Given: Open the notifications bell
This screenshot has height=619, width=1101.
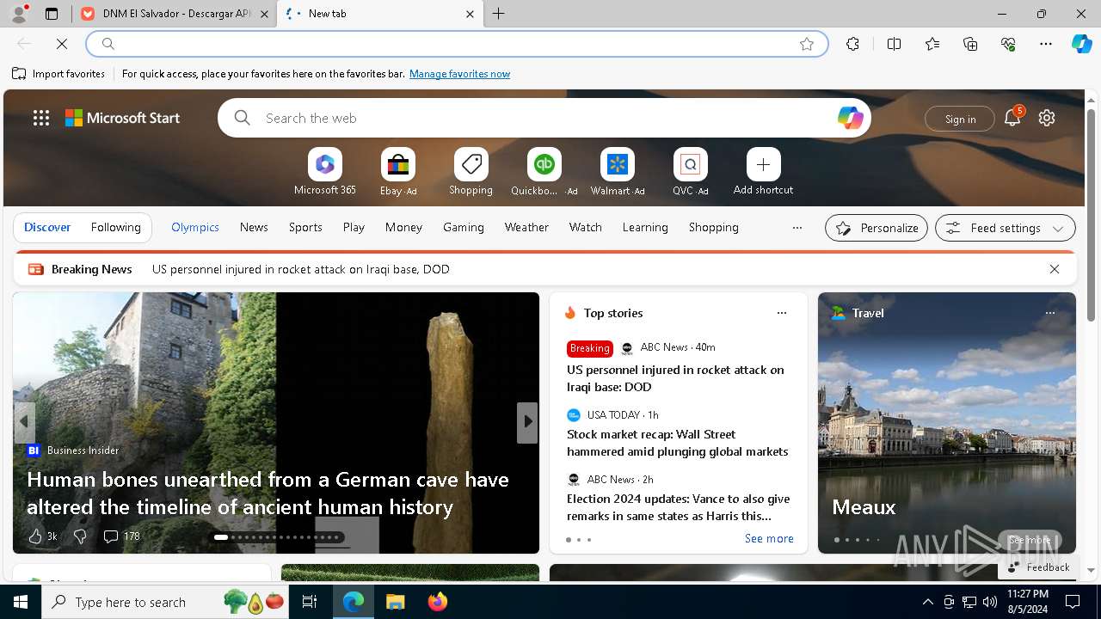Looking at the screenshot, I should click(x=1012, y=118).
